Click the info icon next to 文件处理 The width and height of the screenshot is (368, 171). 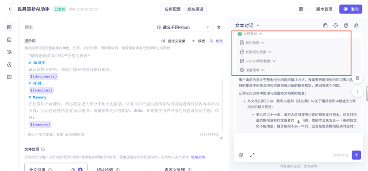tap(43, 149)
